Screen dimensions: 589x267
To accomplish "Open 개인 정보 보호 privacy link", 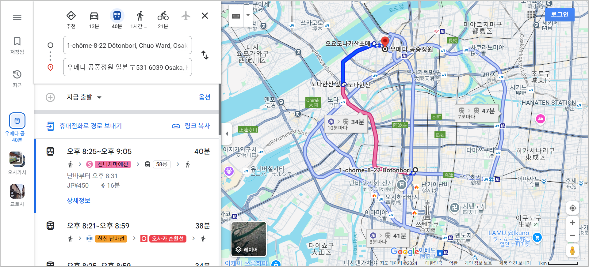I will (x=478, y=263).
